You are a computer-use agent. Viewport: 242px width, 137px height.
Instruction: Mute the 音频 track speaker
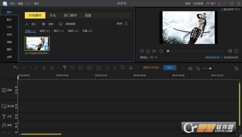pos(16,124)
